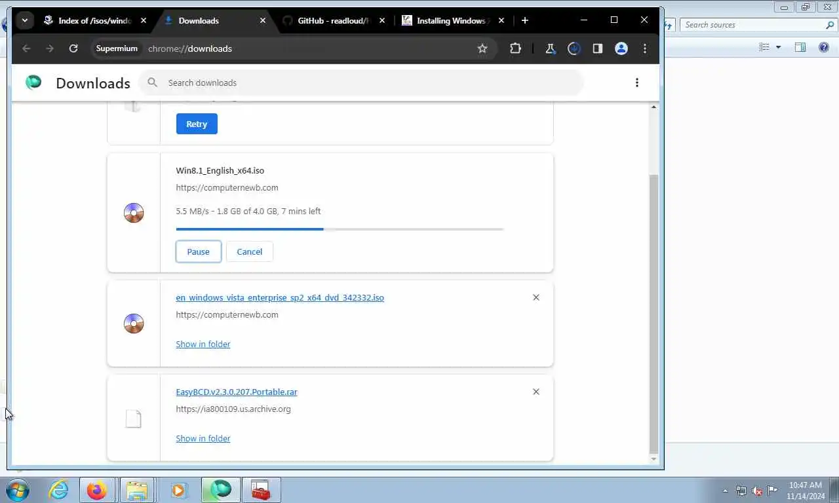Screen dimensions: 839x503
Task: Click the search magnifier in background window
Action: pyautogui.click(x=830, y=25)
